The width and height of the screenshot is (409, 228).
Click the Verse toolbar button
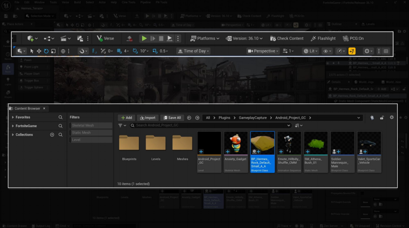(x=105, y=38)
